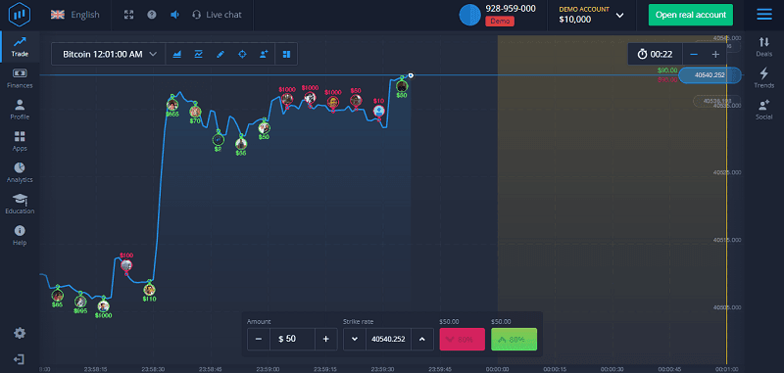Decrease expiration time with minus
Screen dimensions: 784x373
point(694,54)
